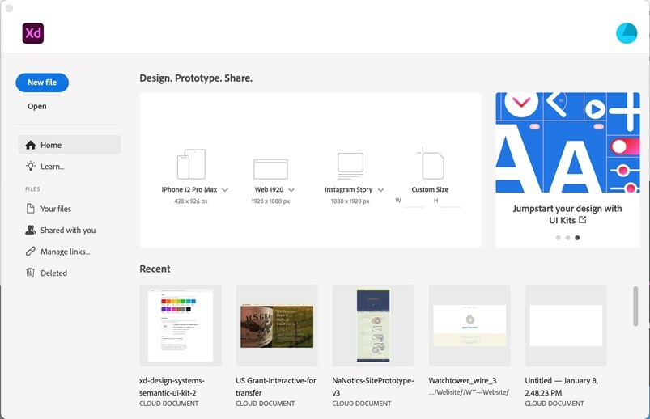Viewport: 650px width, 419px height.
Task: Open Your files in sidebar
Action: [70, 209]
